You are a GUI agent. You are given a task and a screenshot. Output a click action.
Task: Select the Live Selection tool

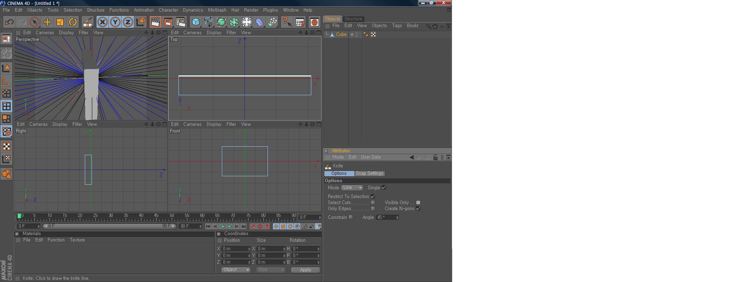[34, 22]
